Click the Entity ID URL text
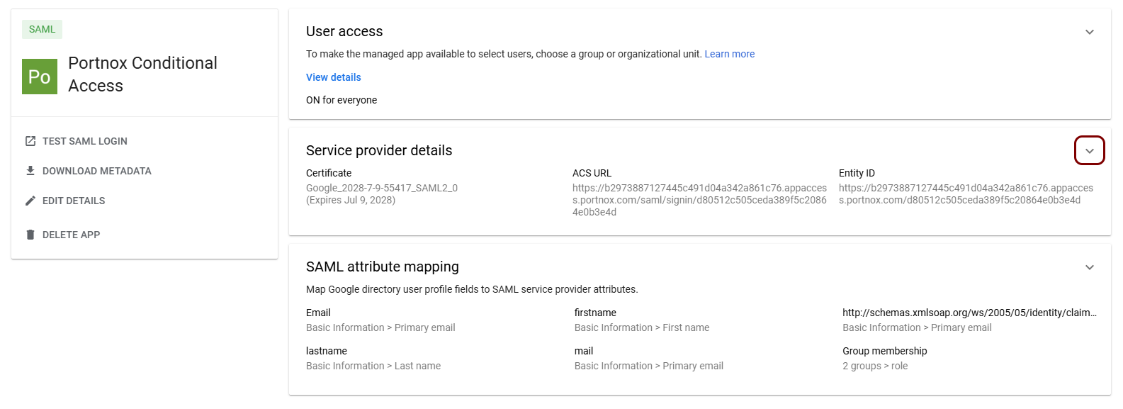Screen dimensions: 1123x409 click(965, 194)
